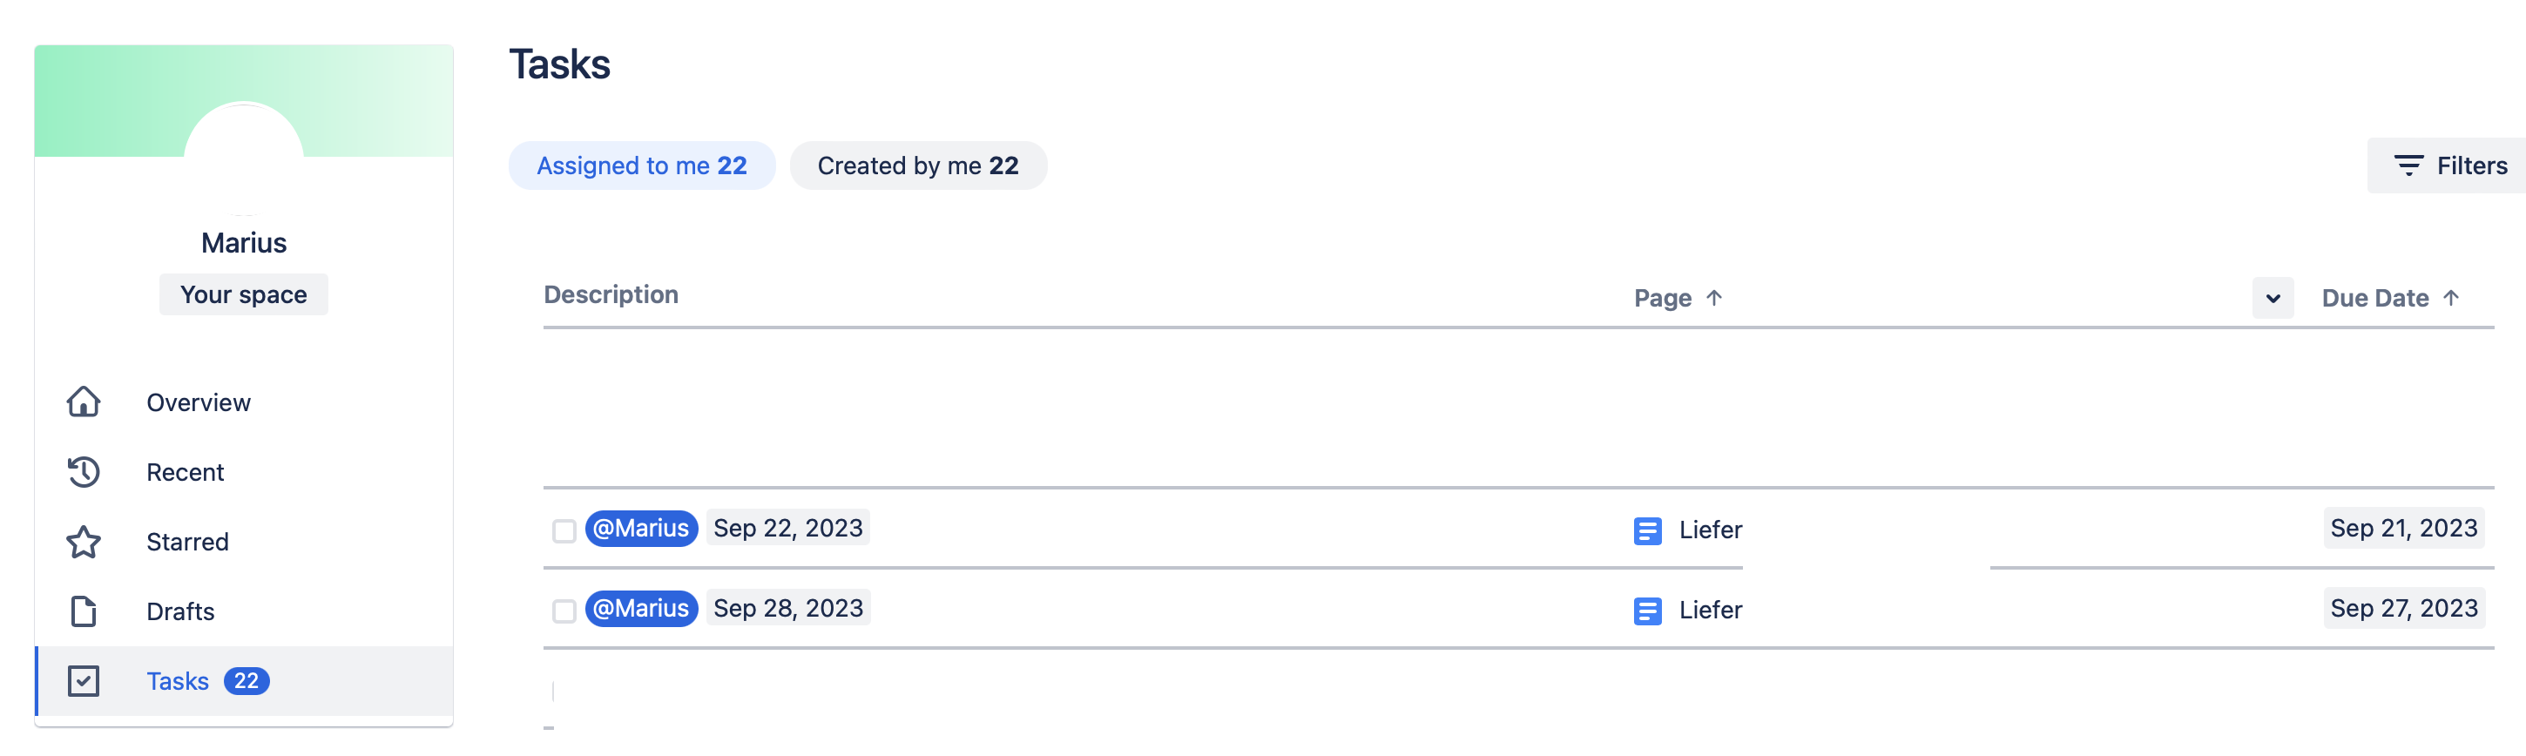The height and width of the screenshot is (756, 2526).
Task: Click the Starred star icon
Action: pos(84,541)
